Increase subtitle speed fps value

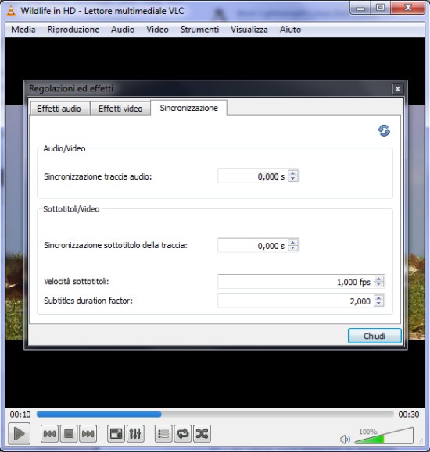[x=378, y=279]
